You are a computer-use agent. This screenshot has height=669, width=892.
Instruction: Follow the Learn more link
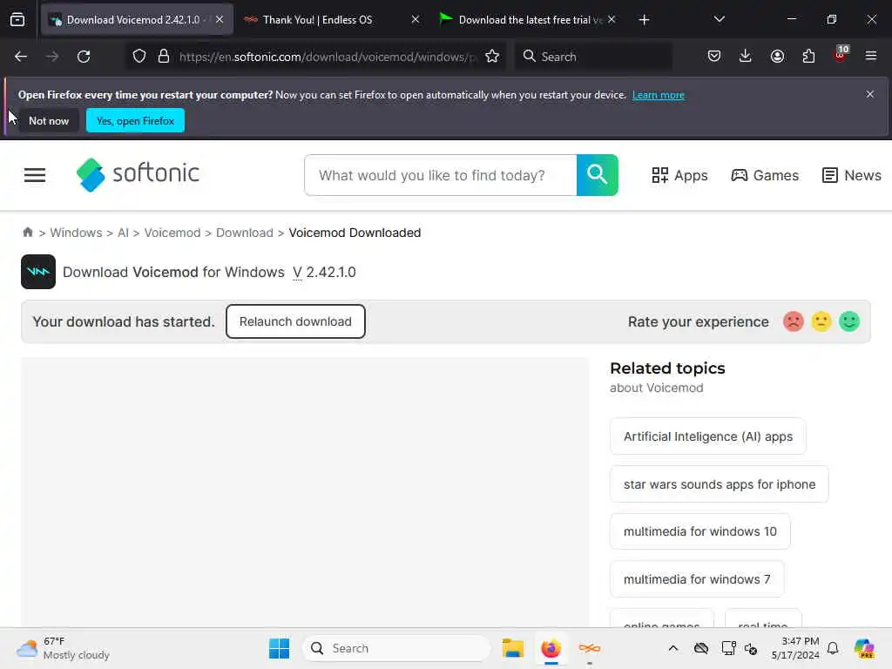(659, 95)
